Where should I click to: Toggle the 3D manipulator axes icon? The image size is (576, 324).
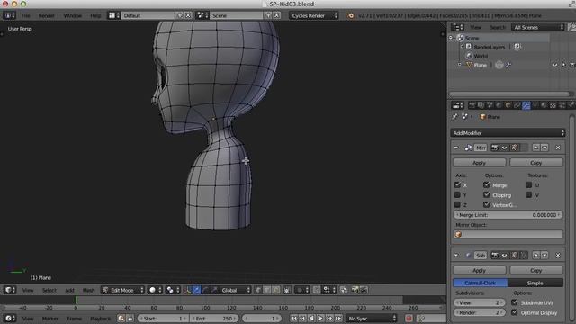pyautogui.click(x=188, y=290)
